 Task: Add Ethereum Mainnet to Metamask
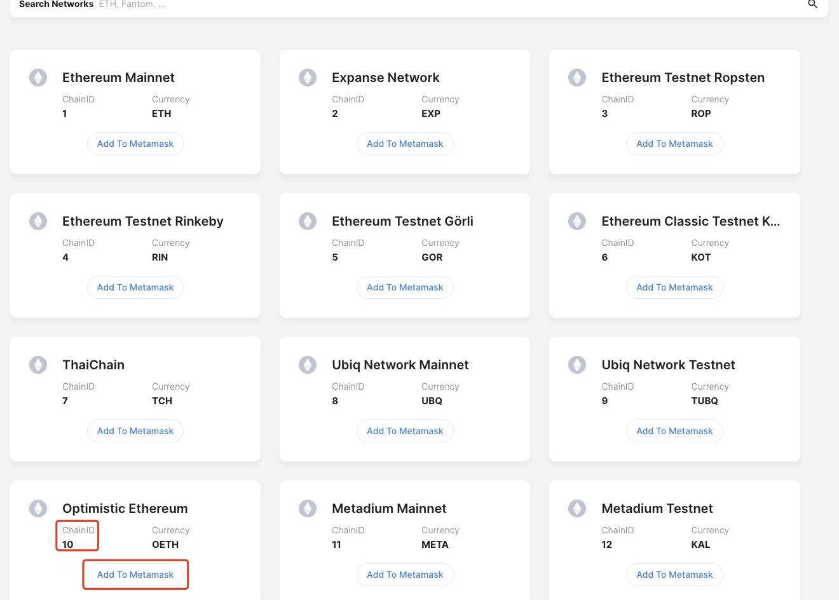(135, 144)
